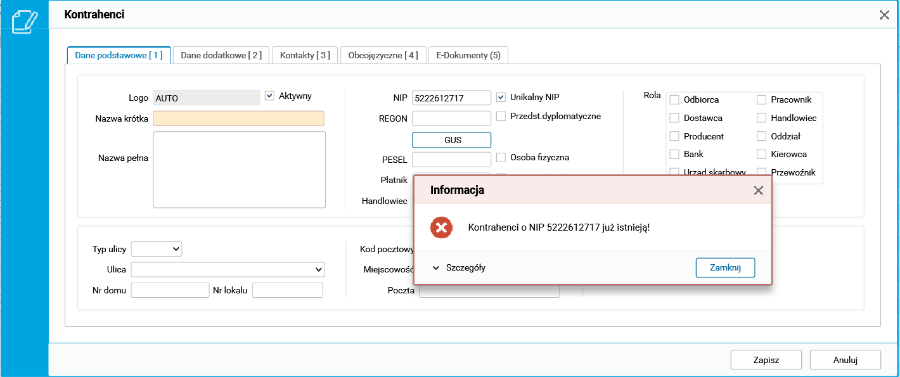Open the Typ ulicy dropdown

point(157,249)
